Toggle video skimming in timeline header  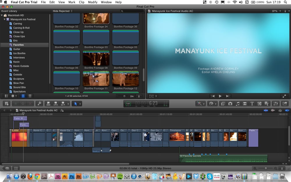pyautogui.click(x=266, y=110)
